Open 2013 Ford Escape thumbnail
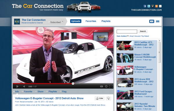The height and width of the screenshot is (111, 174). [125, 95]
